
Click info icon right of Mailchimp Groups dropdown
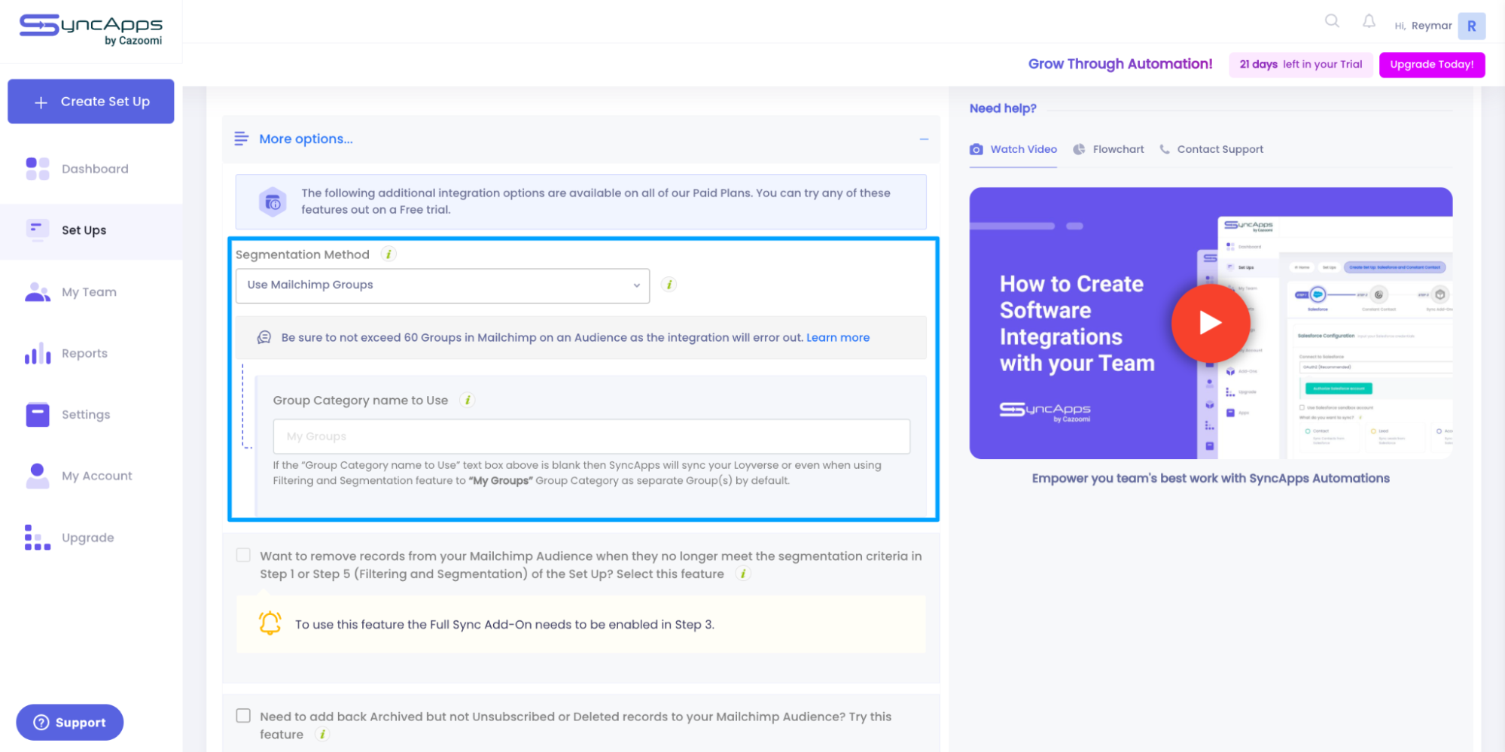(x=669, y=285)
